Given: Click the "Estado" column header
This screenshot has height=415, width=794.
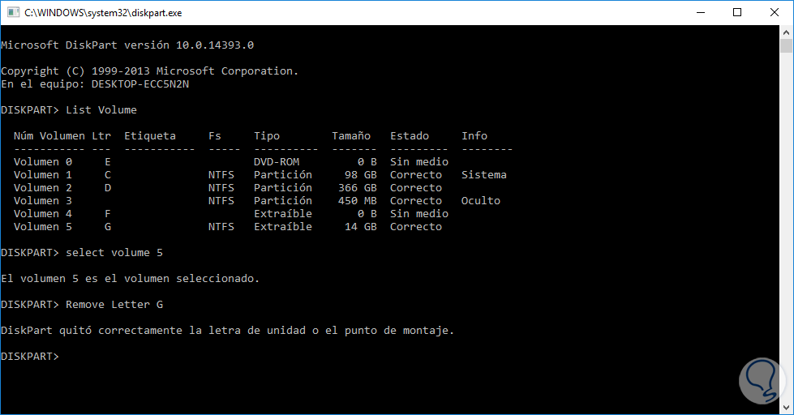Looking at the screenshot, I should (x=409, y=136).
